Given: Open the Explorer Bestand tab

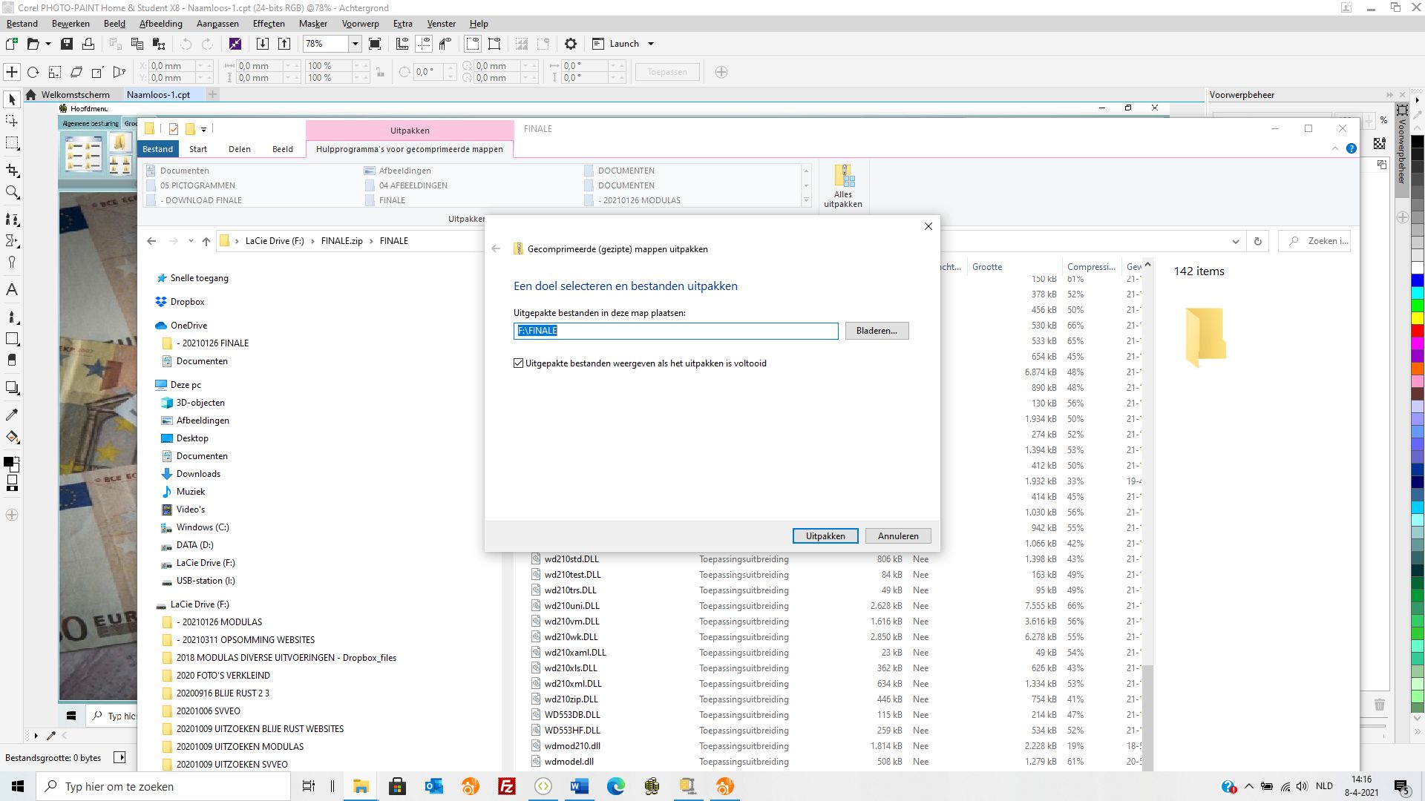Looking at the screenshot, I should [x=157, y=149].
